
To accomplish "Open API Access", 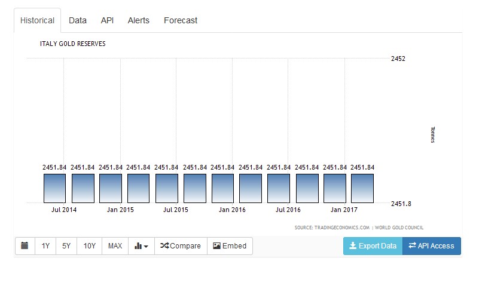I will pos(431,246).
